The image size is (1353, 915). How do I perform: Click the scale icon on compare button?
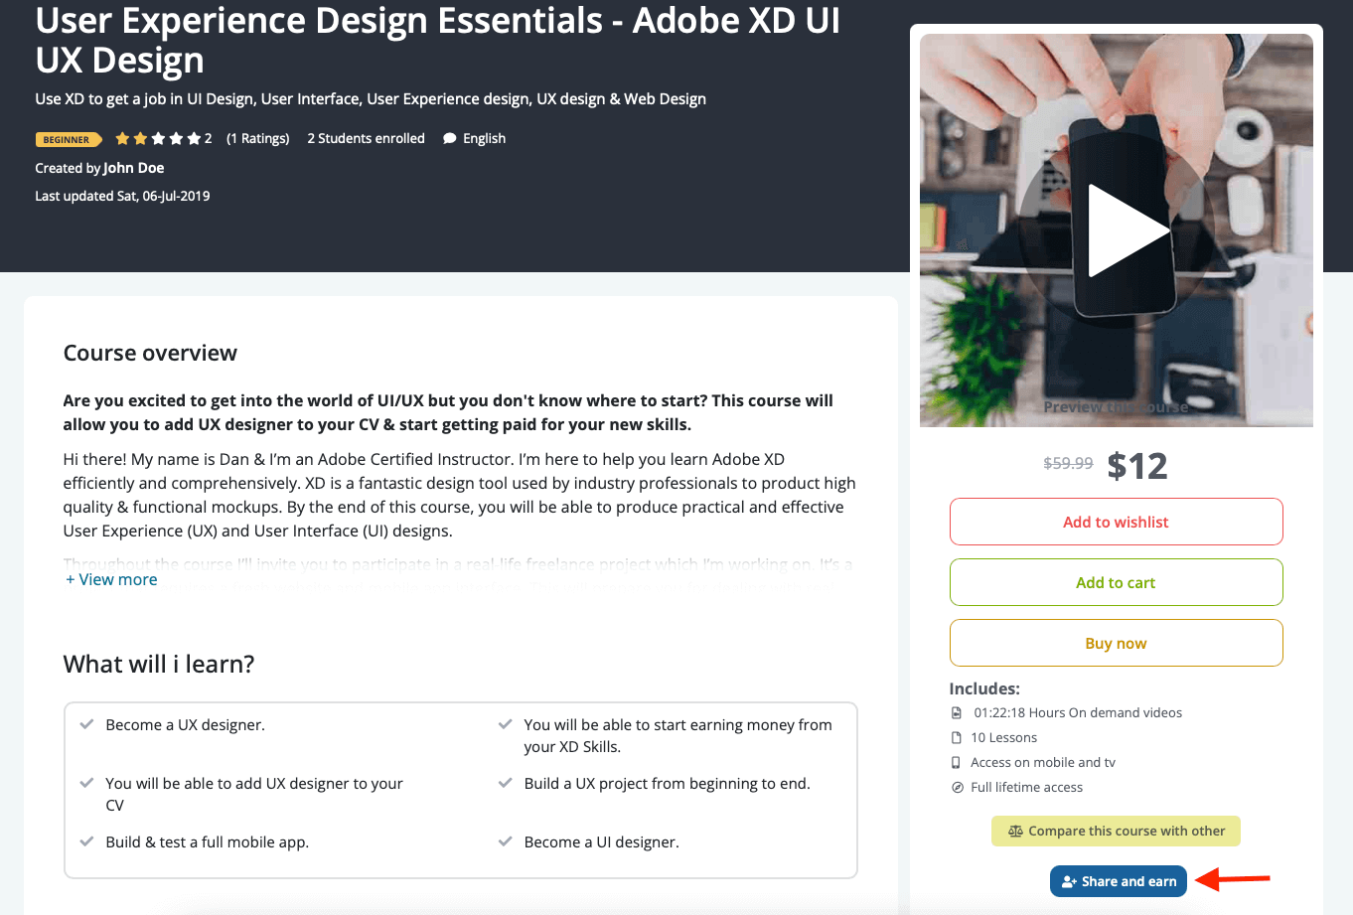click(x=1015, y=830)
